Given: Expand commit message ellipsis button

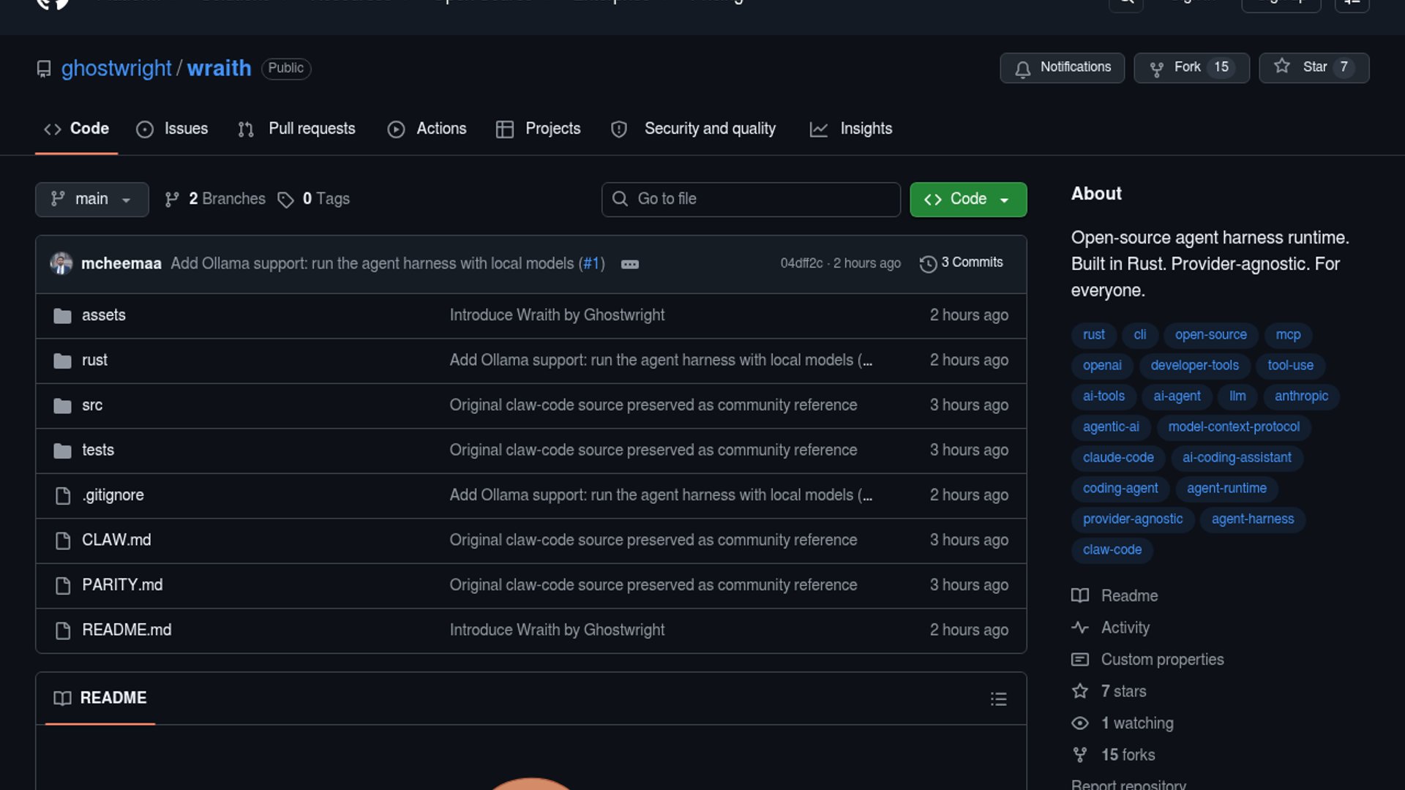Looking at the screenshot, I should tap(629, 264).
